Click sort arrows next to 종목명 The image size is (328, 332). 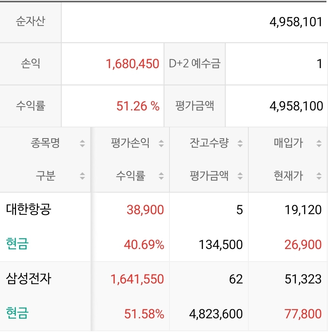click(x=82, y=144)
